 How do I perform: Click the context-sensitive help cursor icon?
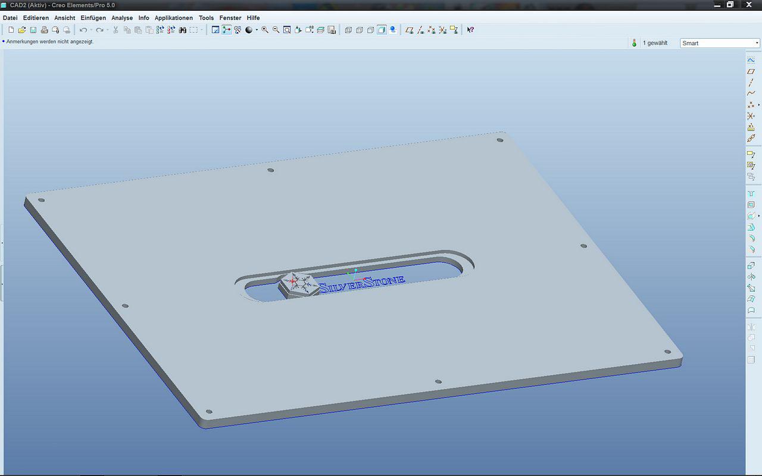470,30
